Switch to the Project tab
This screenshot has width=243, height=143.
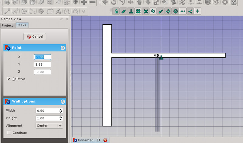[7, 26]
